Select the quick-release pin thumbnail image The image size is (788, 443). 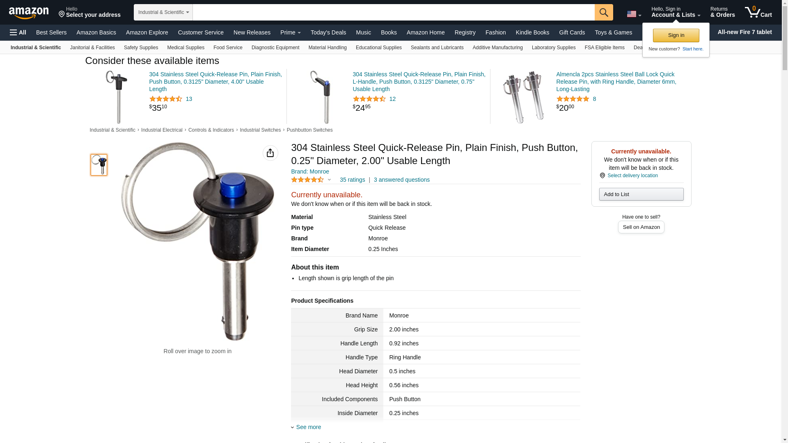[99, 165]
